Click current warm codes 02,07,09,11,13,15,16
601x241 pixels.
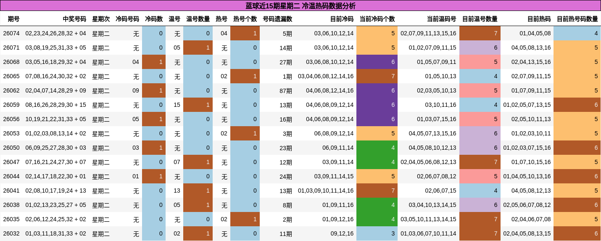[428, 33]
